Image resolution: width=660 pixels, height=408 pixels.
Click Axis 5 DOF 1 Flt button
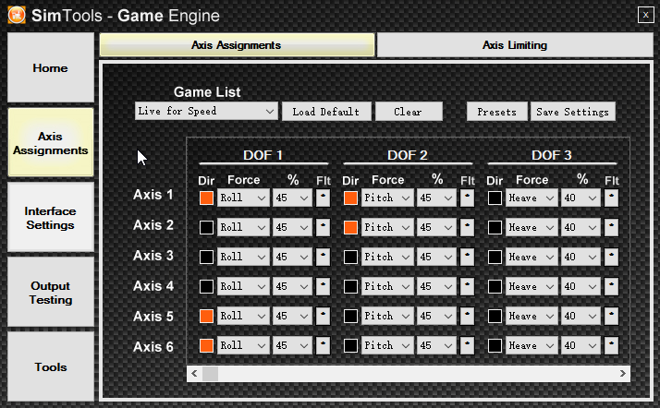click(323, 316)
